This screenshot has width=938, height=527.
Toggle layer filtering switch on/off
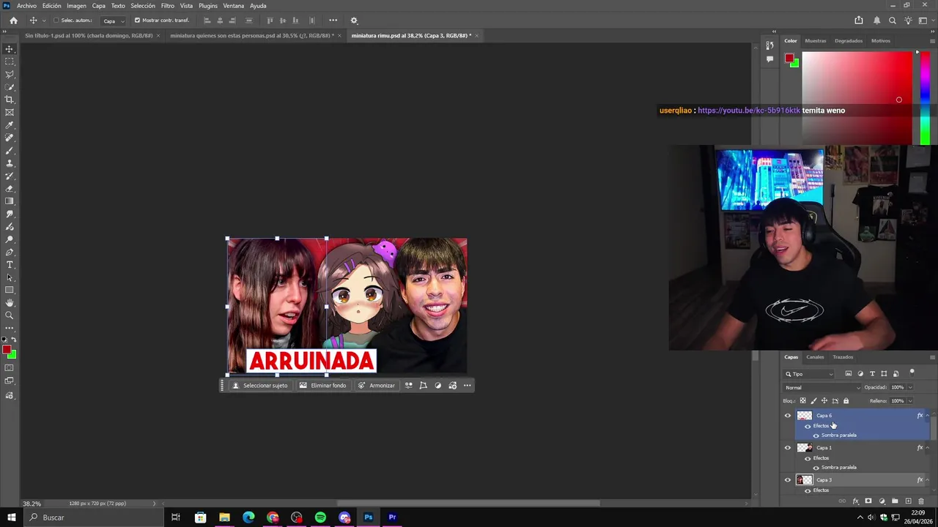coord(912,373)
